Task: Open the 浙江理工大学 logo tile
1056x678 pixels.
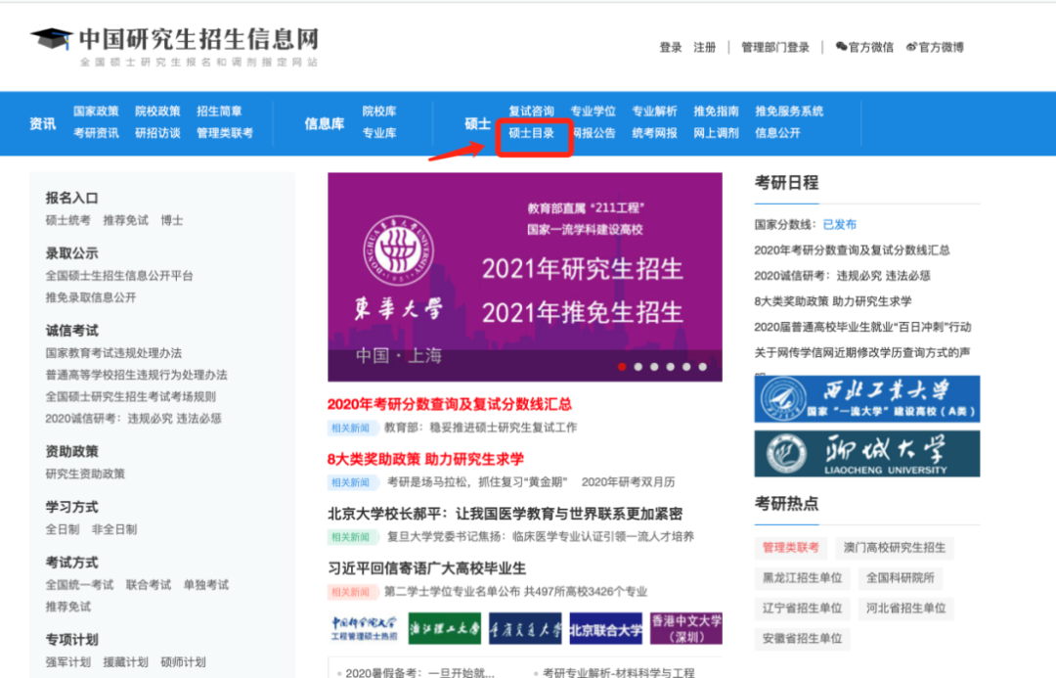Action: [445, 629]
